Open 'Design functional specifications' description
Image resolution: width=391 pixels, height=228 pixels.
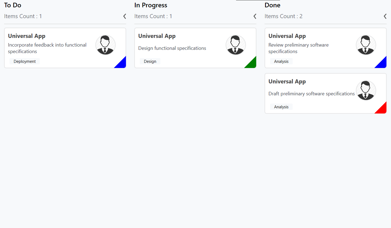coord(172,48)
